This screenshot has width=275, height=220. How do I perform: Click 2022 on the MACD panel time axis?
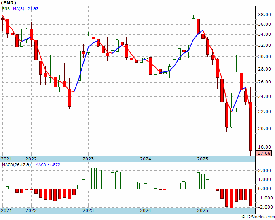31,210
